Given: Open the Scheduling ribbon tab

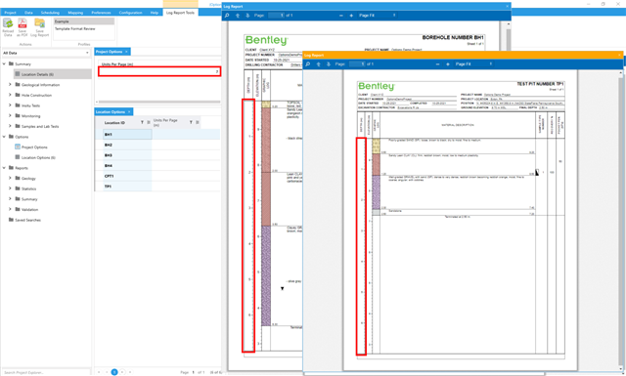Looking at the screenshot, I should click(50, 13).
